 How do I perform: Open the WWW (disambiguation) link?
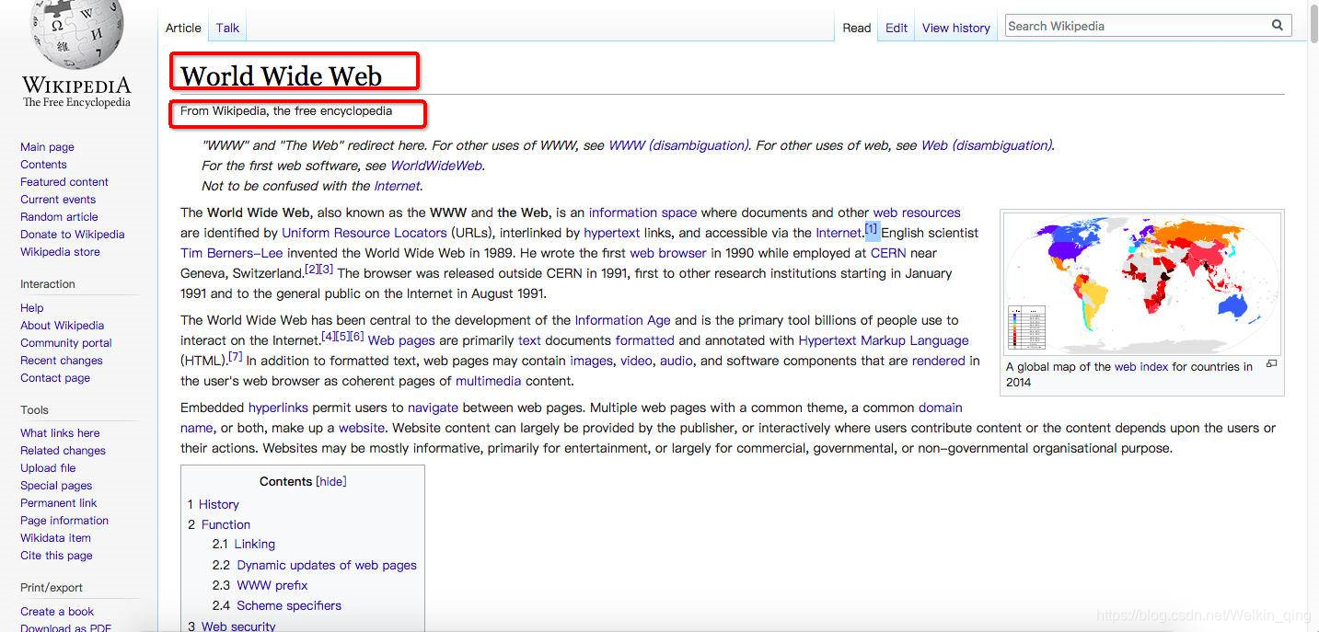(678, 145)
